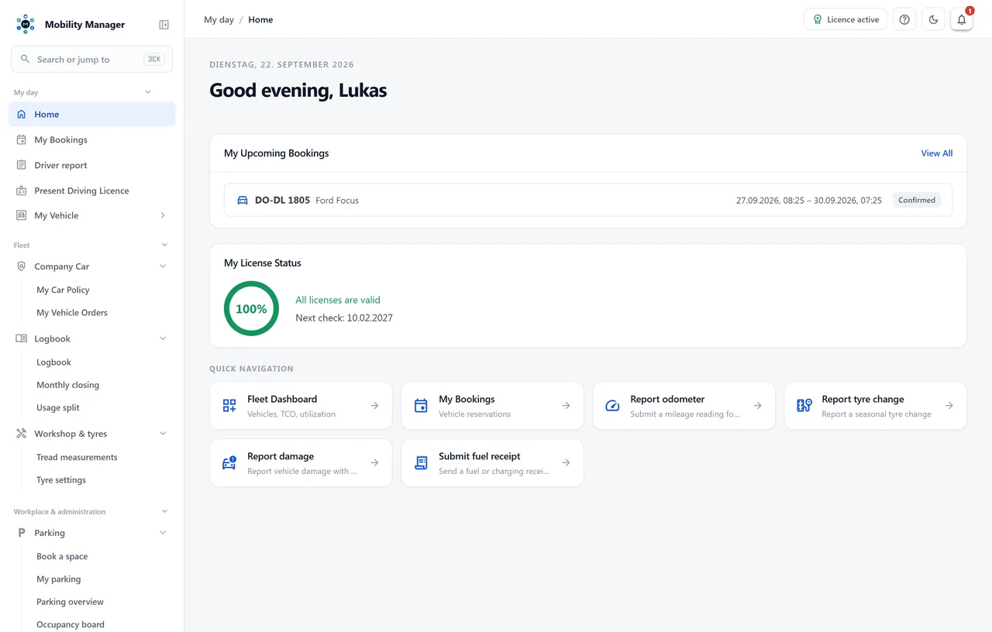Collapse the Company Car group
Image resolution: width=992 pixels, height=632 pixels.
(x=163, y=266)
